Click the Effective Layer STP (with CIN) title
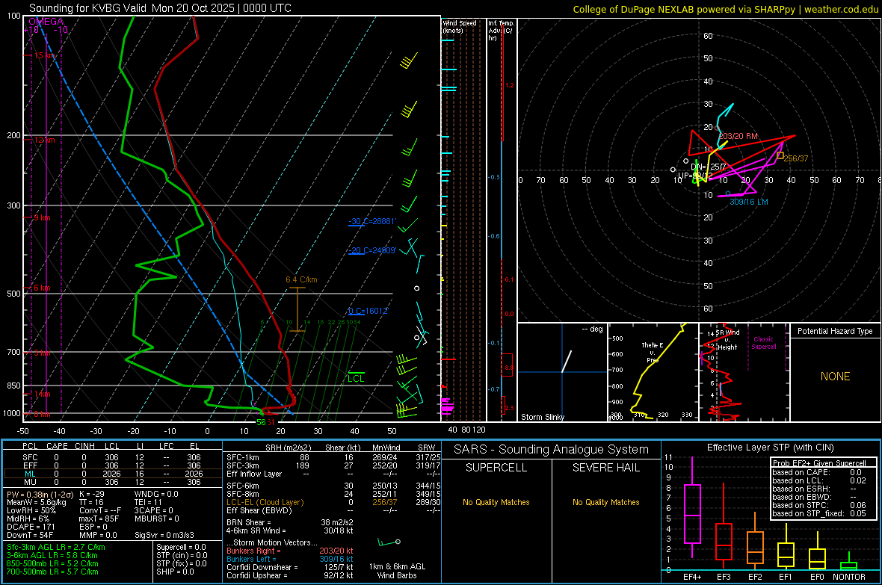Screen dimensions: 882x585 (x=770, y=448)
